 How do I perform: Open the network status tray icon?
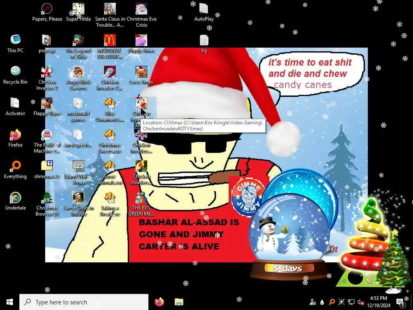tap(351, 302)
